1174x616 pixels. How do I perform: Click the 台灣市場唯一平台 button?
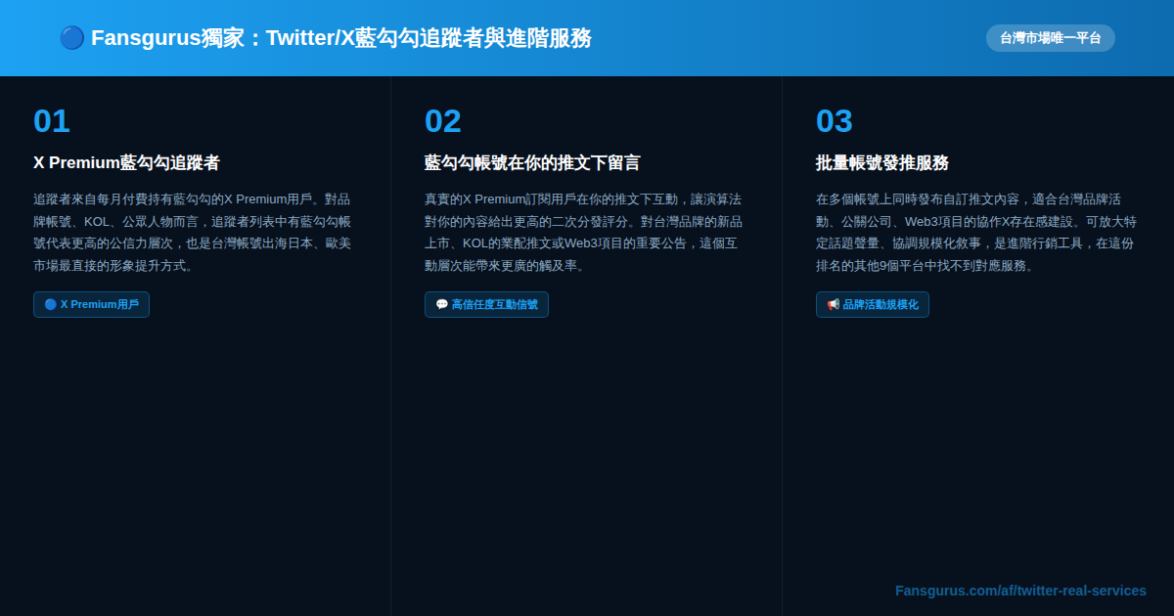click(1049, 37)
